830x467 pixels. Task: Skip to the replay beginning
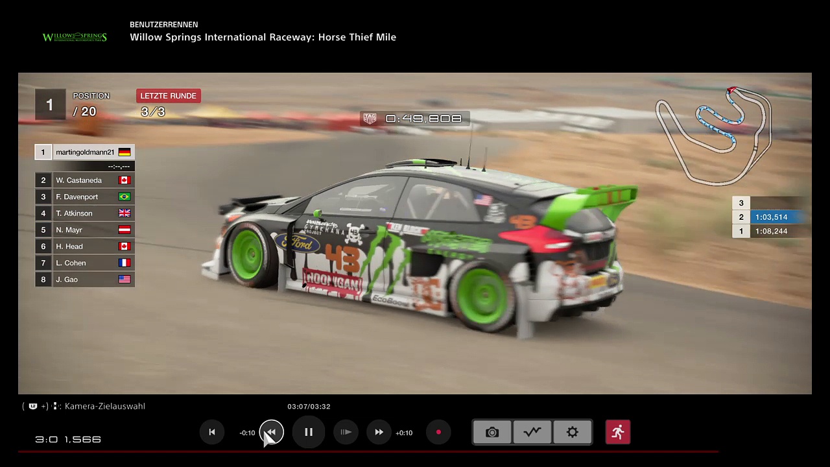211,433
